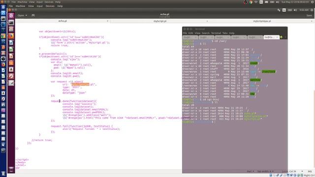Image resolution: width=315 pixels, height=177 pixels.
Task: Close the echo.pl tab
Action: click(x=107, y=21)
